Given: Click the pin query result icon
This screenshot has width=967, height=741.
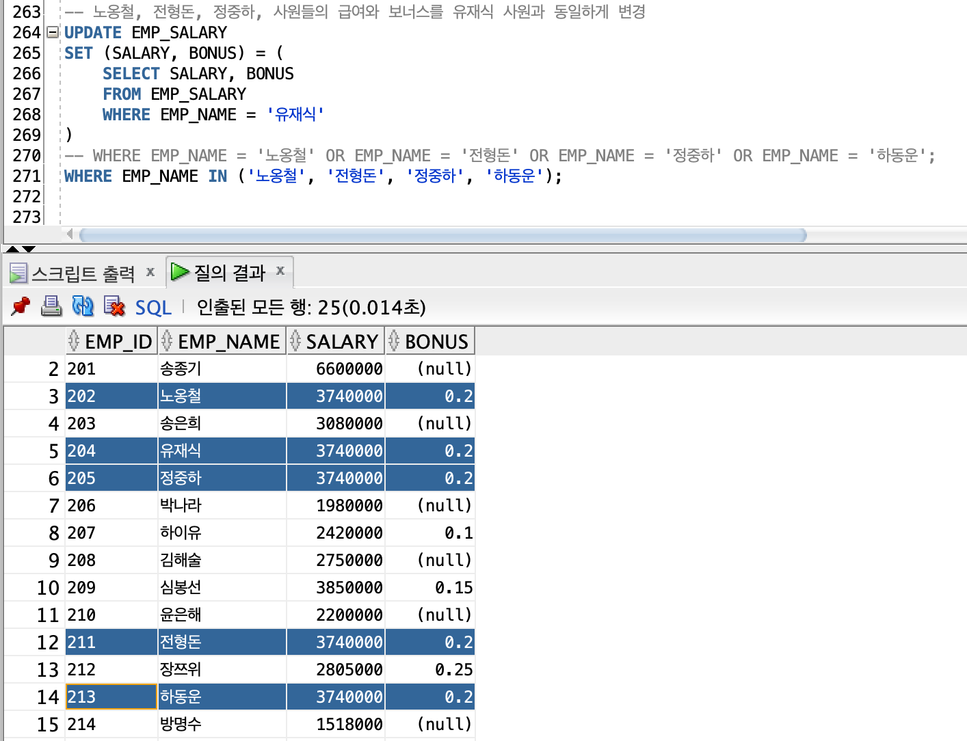Looking at the screenshot, I should tap(21, 306).
